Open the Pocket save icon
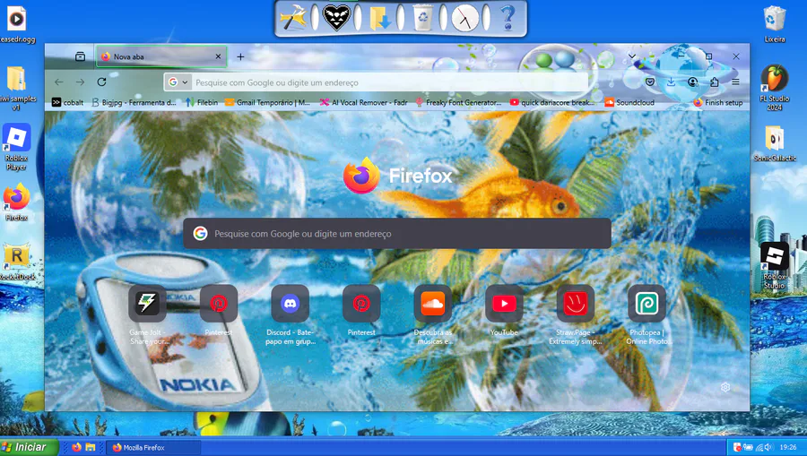 [650, 82]
